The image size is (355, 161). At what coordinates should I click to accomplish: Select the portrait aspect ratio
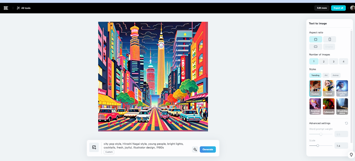[x=329, y=39]
